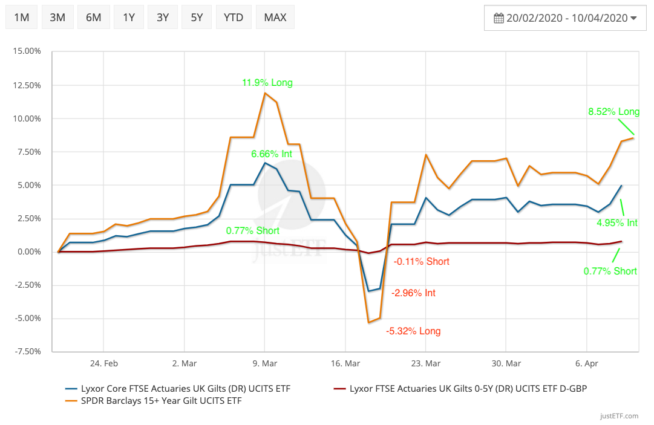Toggle Lyxor UK Gilts 0-5Y series visibility
This screenshot has width=654, height=425.
(468, 388)
